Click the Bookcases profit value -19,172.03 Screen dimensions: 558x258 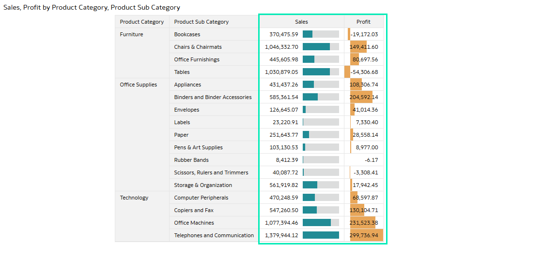click(364, 34)
